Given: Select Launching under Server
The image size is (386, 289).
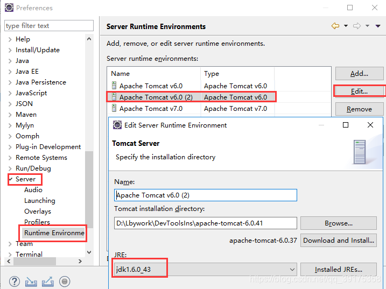Looking at the screenshot, I should [x=40, y=201].
